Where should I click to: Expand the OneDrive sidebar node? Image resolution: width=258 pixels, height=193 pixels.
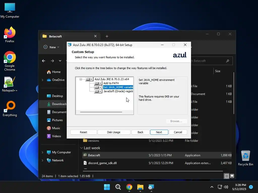point(42,80)
